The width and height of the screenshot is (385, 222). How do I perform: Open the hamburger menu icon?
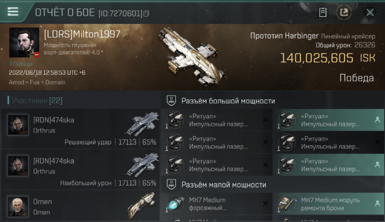13,12
